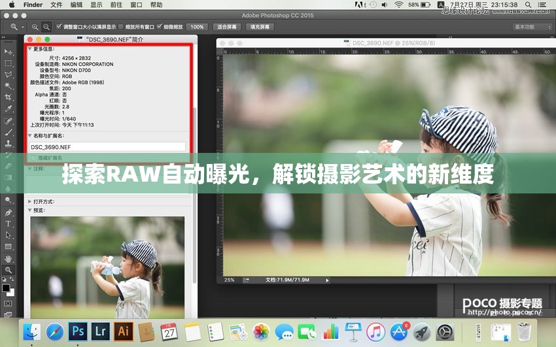Image resolution: width=556 pixels, height=347 pixels.
Task: Select the Healing Brush tool
Action: pyautogui.click(x=8, y=120)
